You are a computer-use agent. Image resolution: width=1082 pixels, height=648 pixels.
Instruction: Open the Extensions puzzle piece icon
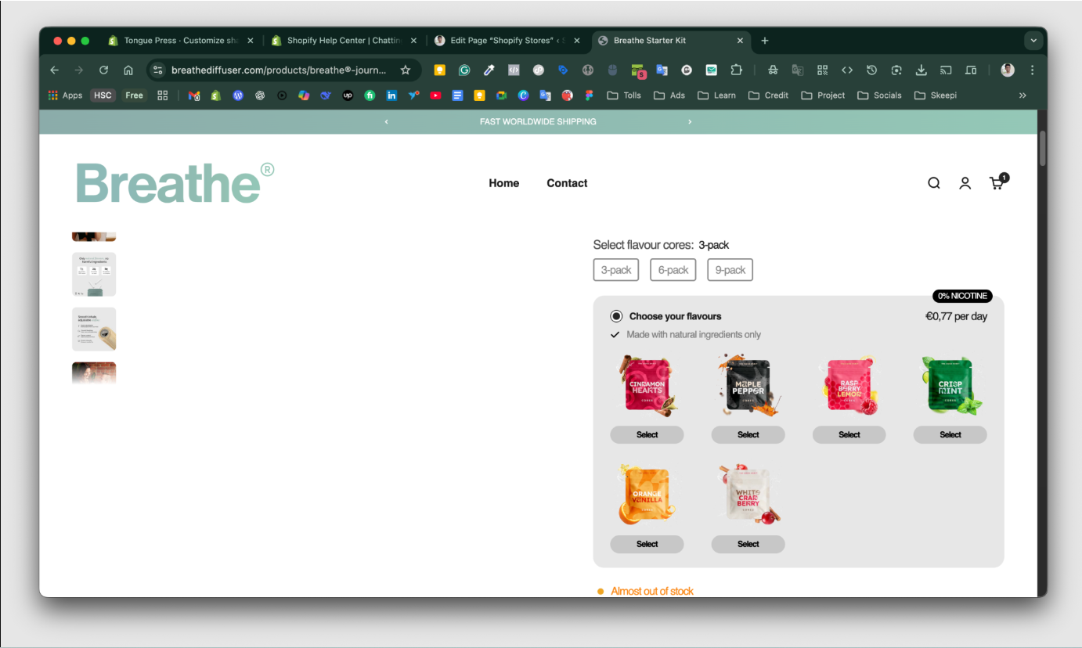[x=736, y=70]
